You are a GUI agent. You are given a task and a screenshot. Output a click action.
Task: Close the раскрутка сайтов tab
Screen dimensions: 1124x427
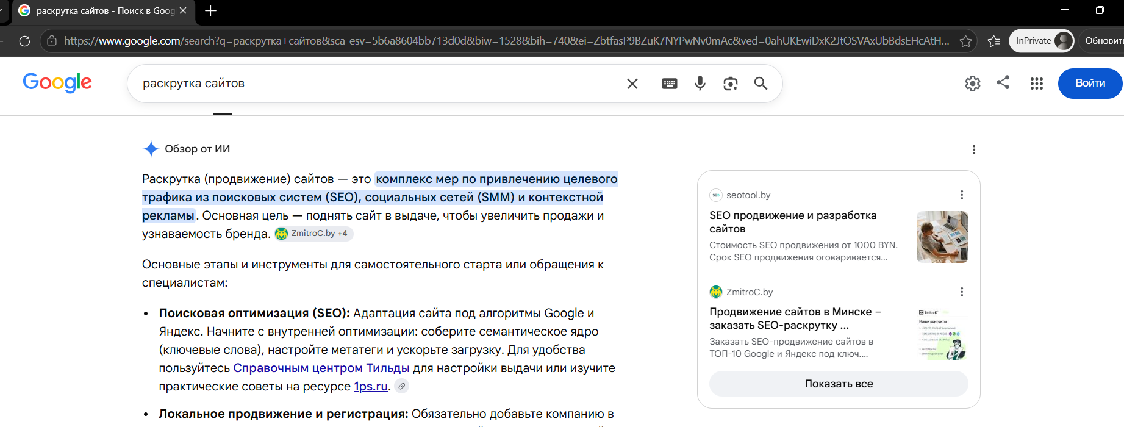pyautogui.click(x=183, y=11)
